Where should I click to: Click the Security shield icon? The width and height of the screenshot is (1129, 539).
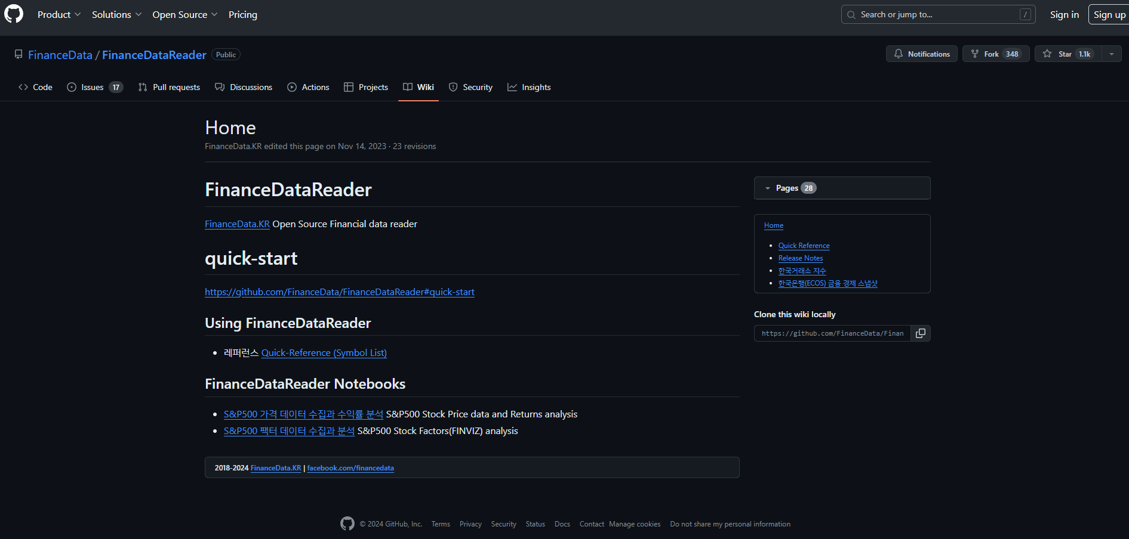(453, 87)
